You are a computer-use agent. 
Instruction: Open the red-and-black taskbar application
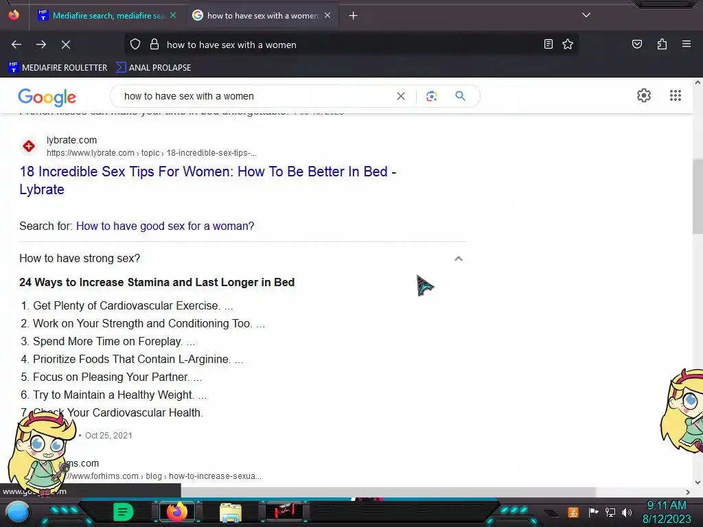tap(284, 512)
